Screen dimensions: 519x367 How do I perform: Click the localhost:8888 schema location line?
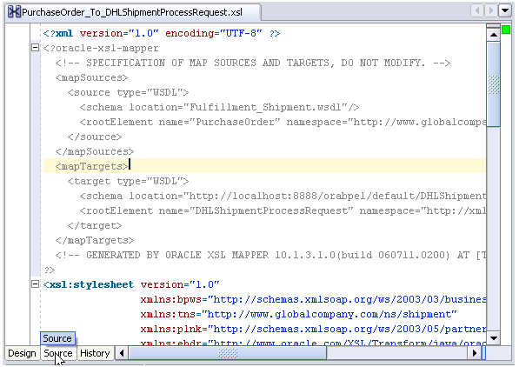283,196
